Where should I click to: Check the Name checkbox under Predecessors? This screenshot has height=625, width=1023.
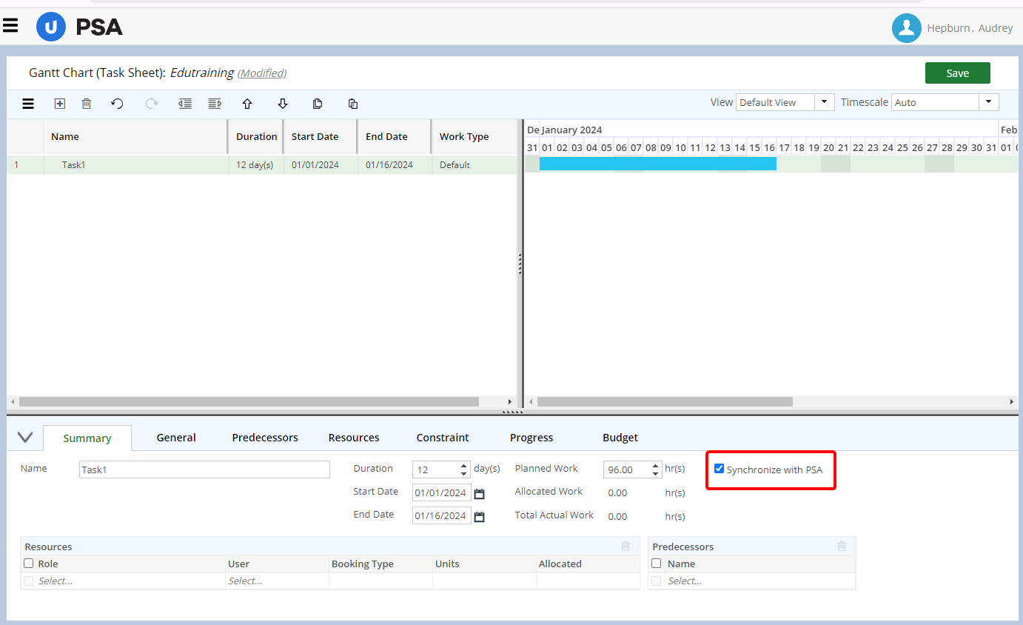point(656,563)
